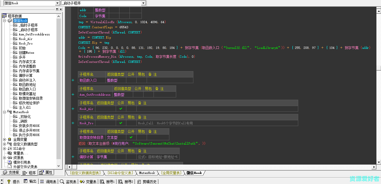Select 内存读字节集 subroutine in tree
This screenshot has width=381, height=184.
pos(29,71)
